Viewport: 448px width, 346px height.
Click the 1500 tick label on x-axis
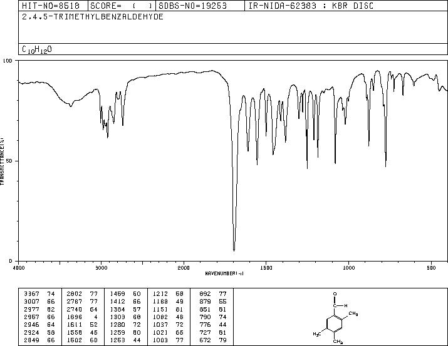(266, 268)
